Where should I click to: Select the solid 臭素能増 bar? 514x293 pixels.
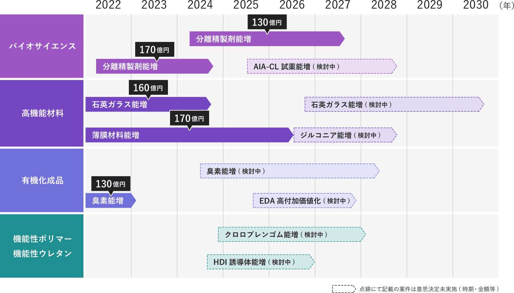[111, 200]
